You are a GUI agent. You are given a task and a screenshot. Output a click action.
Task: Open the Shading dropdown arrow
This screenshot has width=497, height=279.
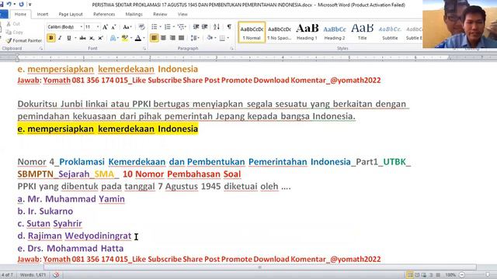[216, 38]
